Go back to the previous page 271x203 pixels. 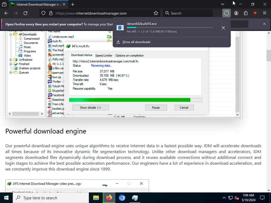click(x=6, y=13)
